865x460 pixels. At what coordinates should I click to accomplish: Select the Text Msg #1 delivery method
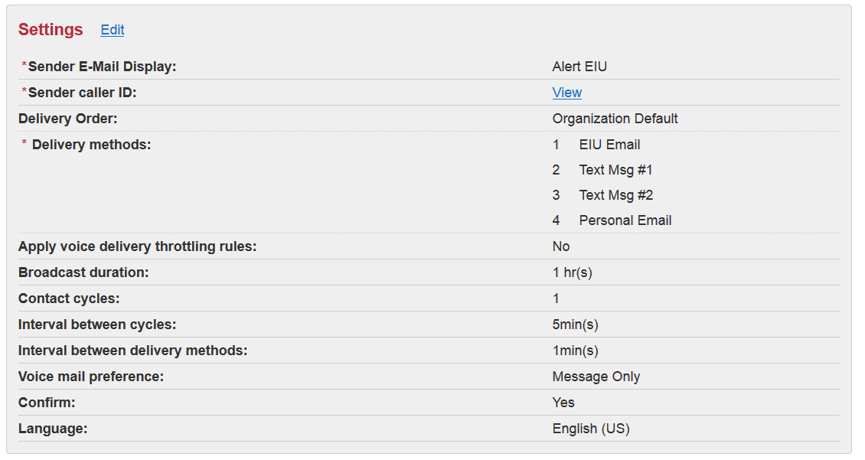[x=615, y=170]
